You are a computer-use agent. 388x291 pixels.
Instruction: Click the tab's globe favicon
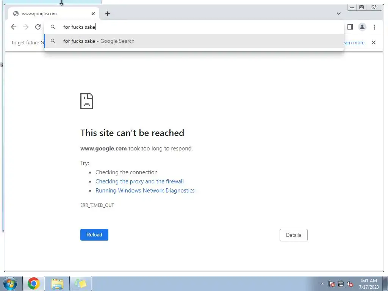click(x=16, y=14)
